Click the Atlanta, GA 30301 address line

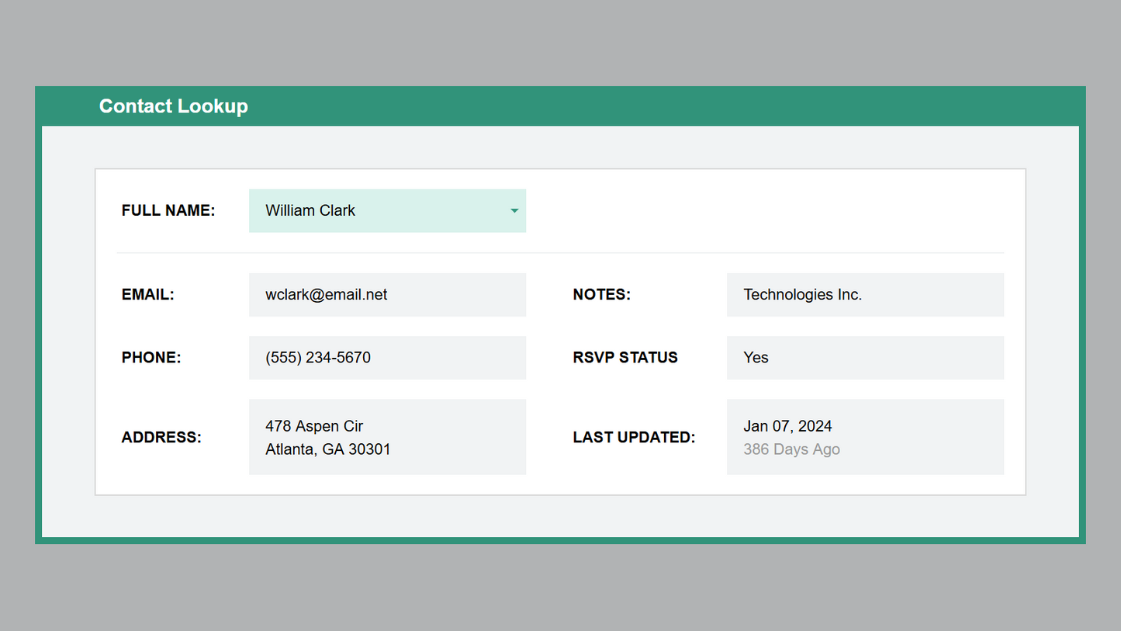(x=327, y=449)
